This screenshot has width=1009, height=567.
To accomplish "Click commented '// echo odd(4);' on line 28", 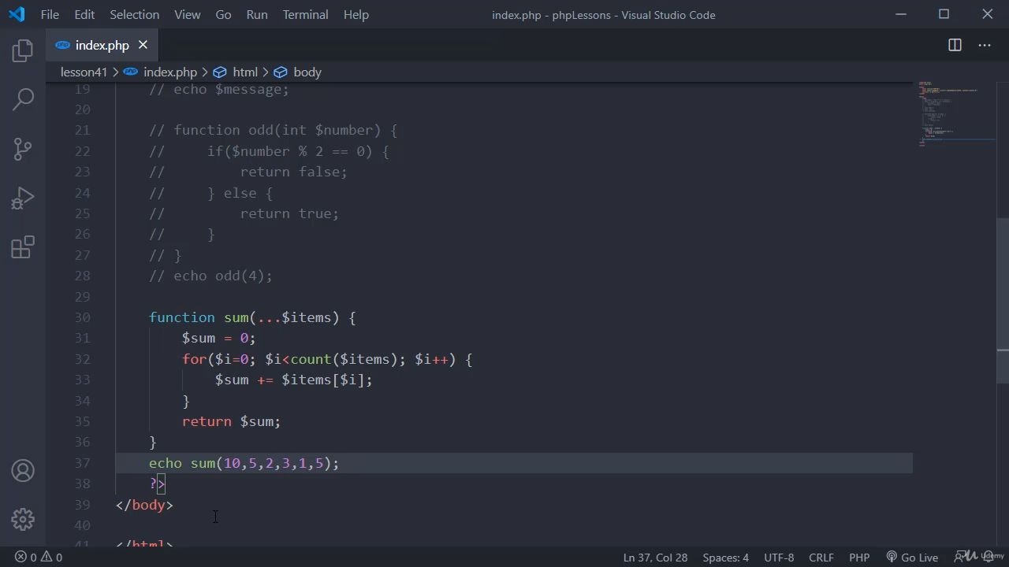I will point(210,276).
